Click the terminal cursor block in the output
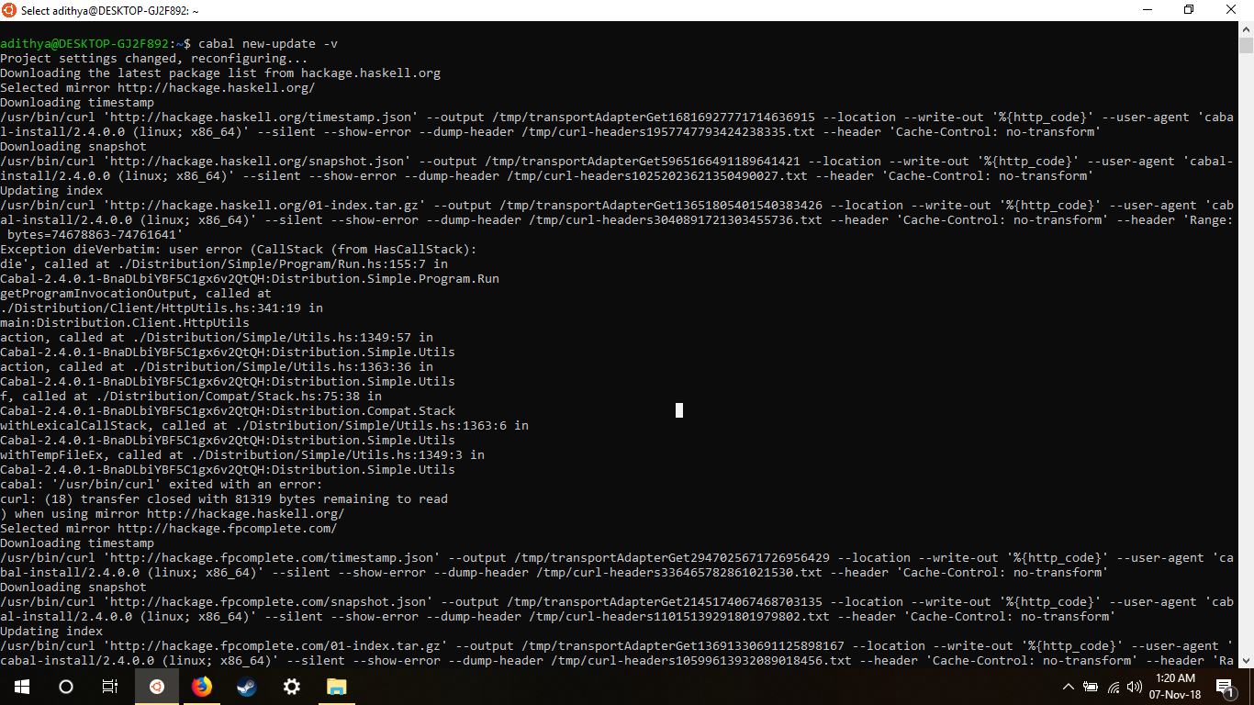Screen dimensions: 1254x705 click(x=678, y=410)
